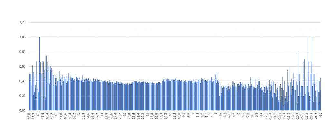Click the 0,40 y-axis label
Screen dimensions: 330x139
[23, 81]
